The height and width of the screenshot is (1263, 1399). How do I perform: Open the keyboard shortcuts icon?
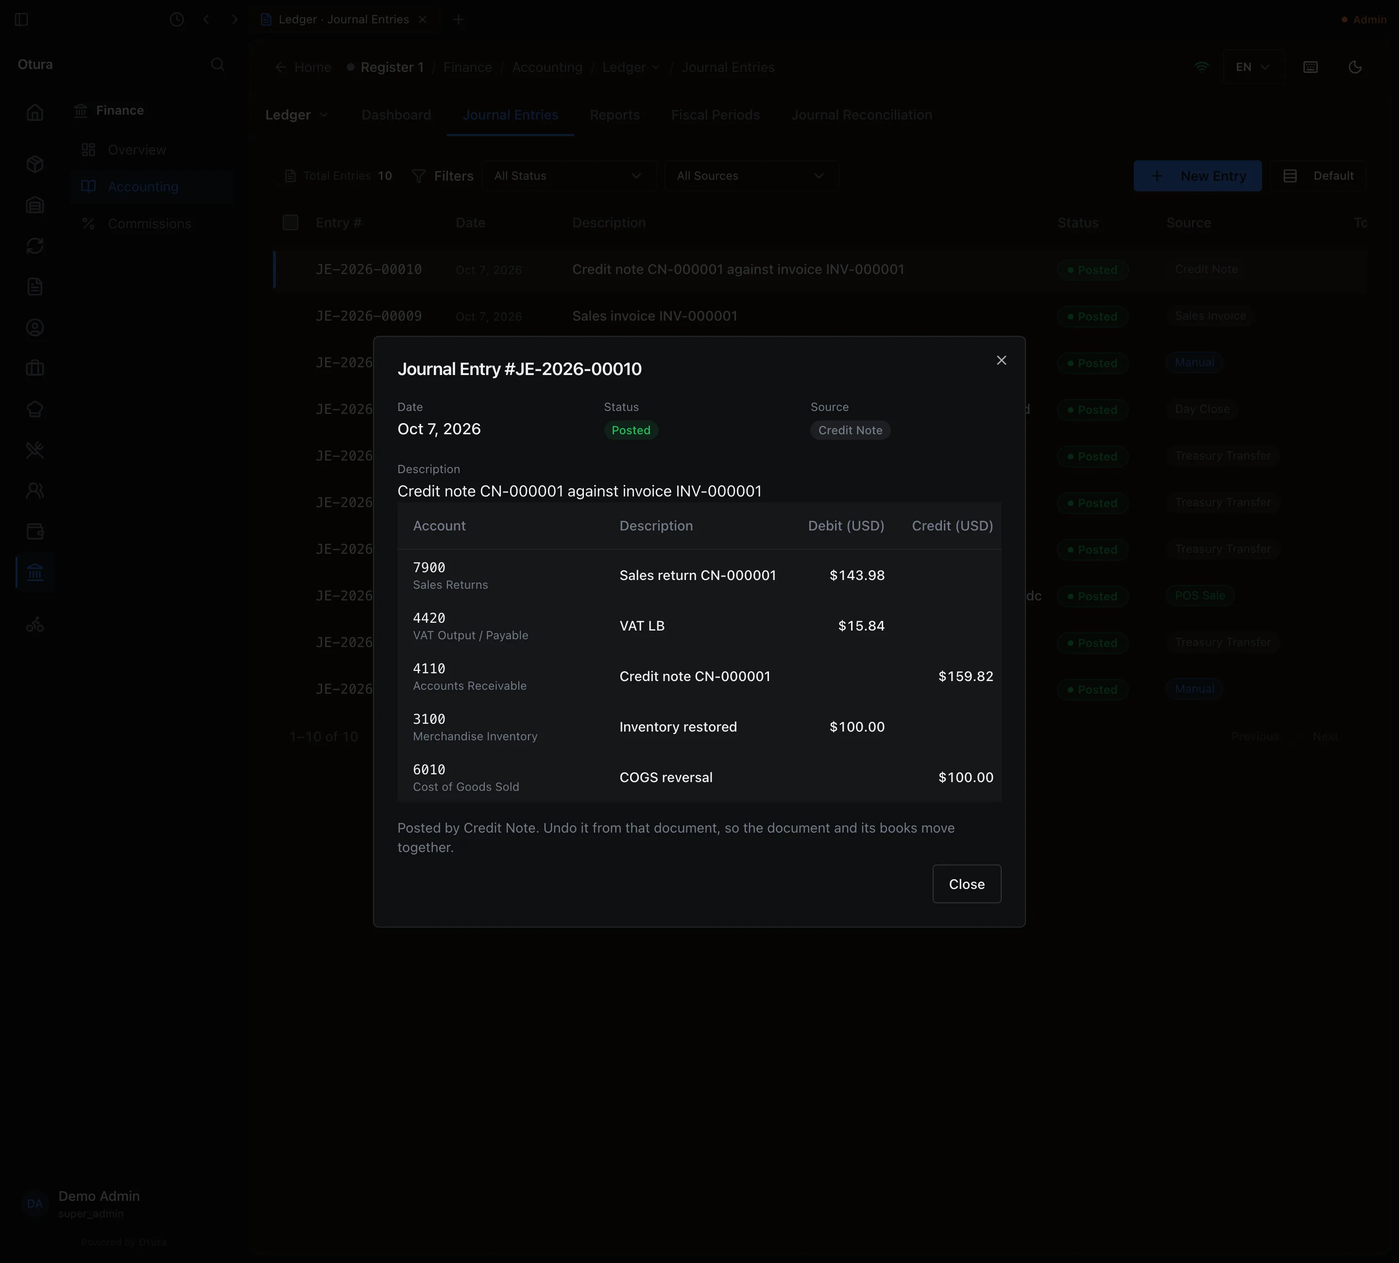click(x=1310, y=68)
